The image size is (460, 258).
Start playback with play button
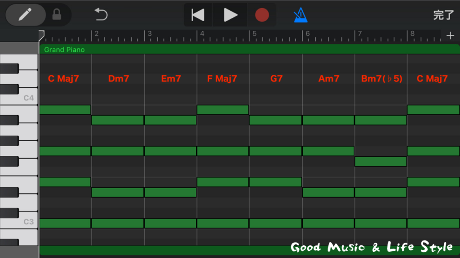230,15
